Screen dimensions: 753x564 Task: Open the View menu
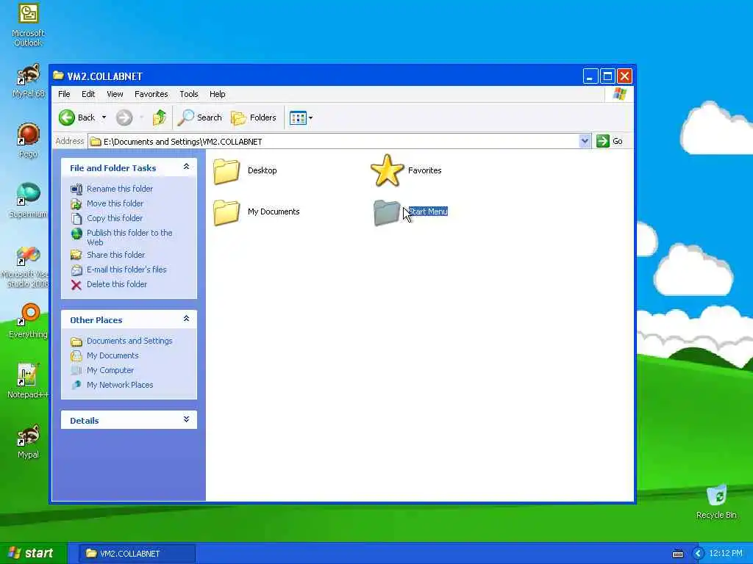tap(115, 94)
